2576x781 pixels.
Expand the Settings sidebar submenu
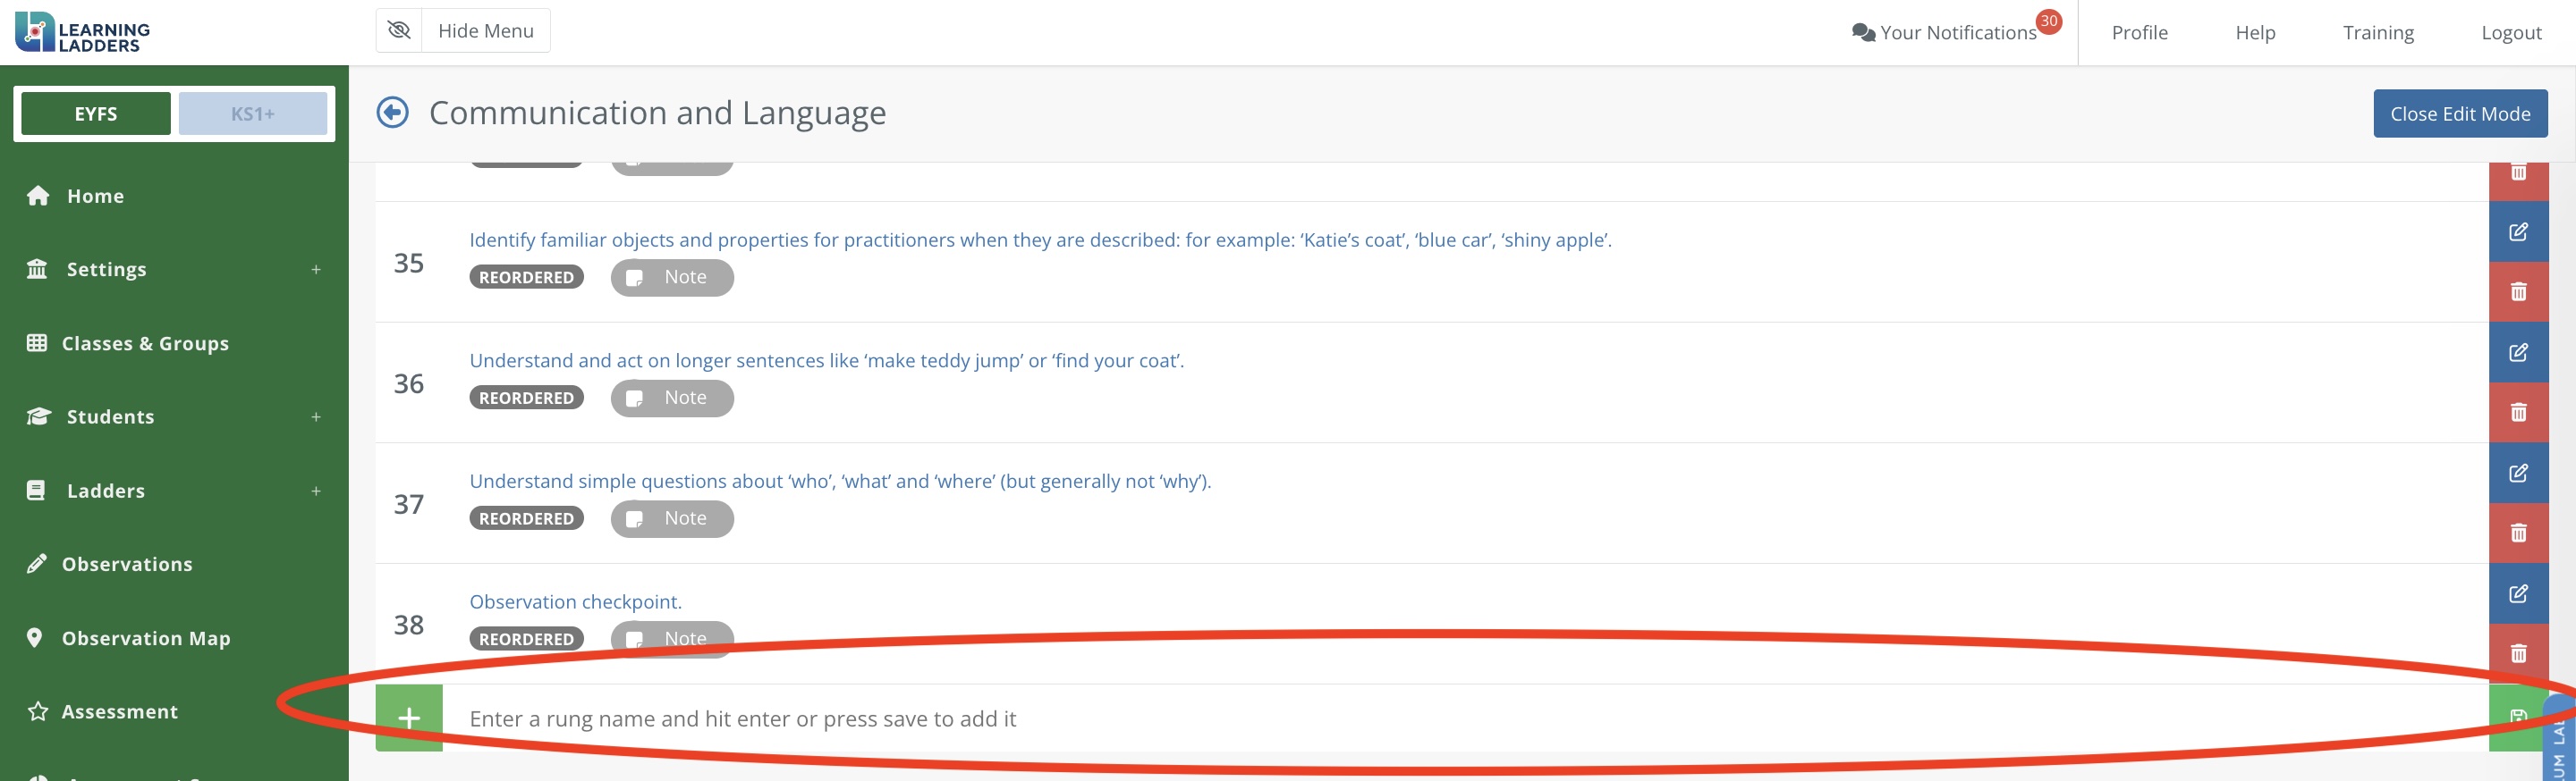(x=315, y=270)
